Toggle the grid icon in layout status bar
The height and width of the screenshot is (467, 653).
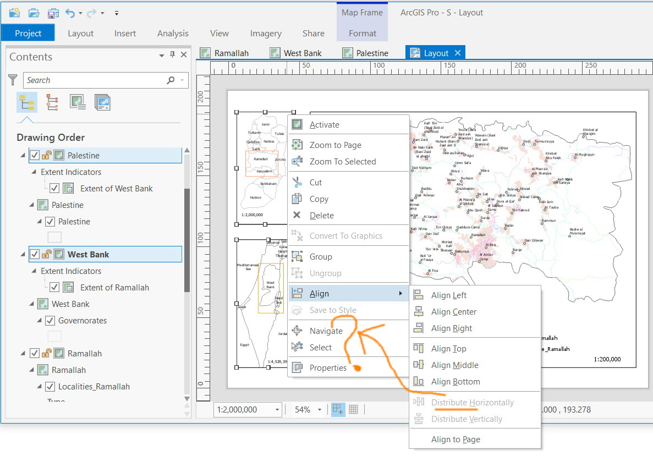[x=354, y=409]
